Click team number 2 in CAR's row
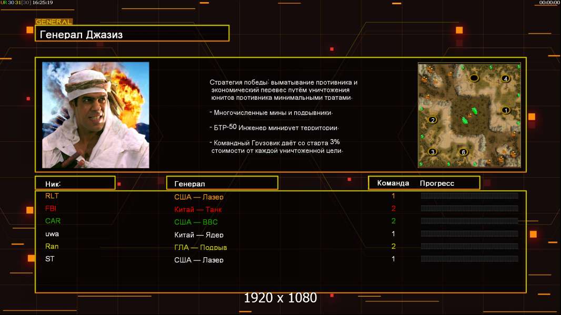561x315 pixels. point(393,221)
